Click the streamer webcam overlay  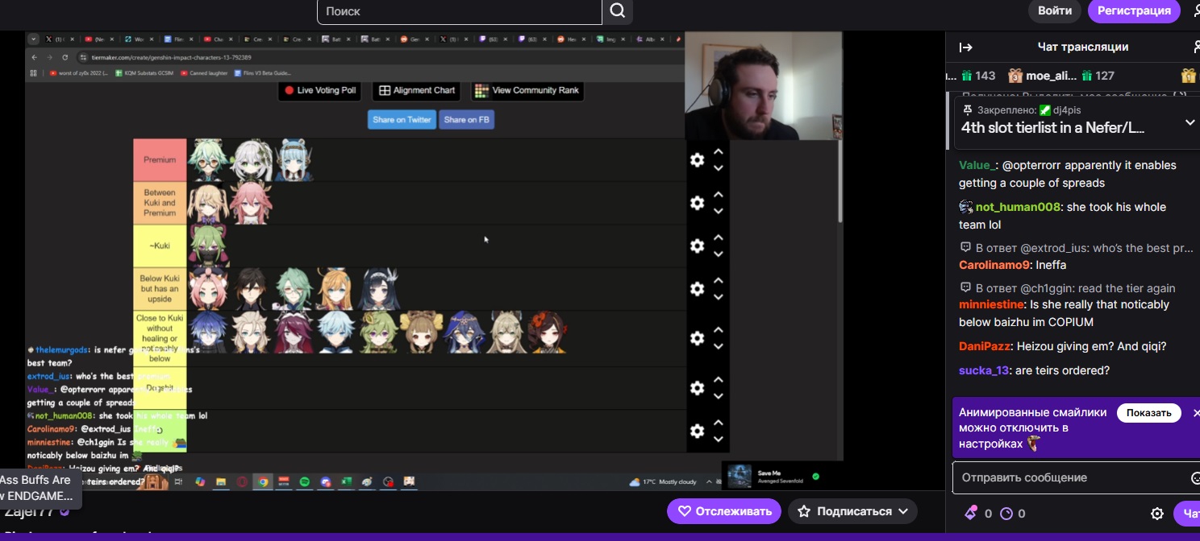pyautogui.click(x=763, y=85)
